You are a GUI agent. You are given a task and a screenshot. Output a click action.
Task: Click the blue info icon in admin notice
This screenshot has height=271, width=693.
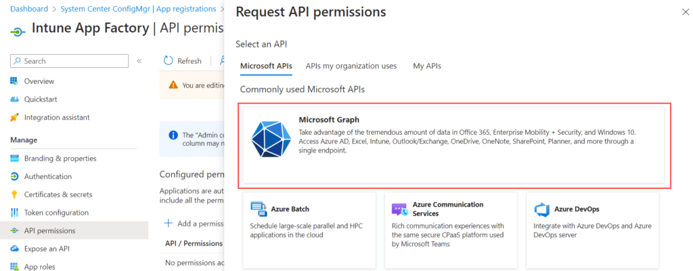point(173,135)
